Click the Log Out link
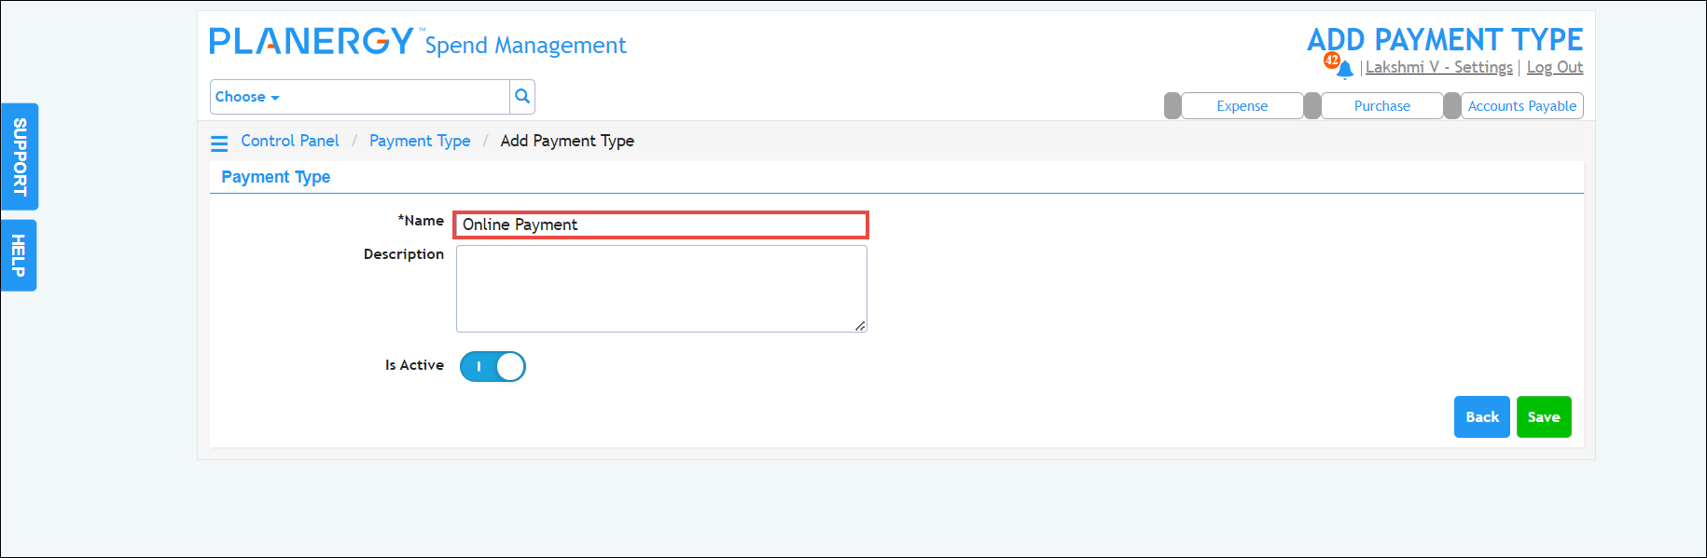The width and height of the screenshot is (1707, 558). (x=1554, y=67)
